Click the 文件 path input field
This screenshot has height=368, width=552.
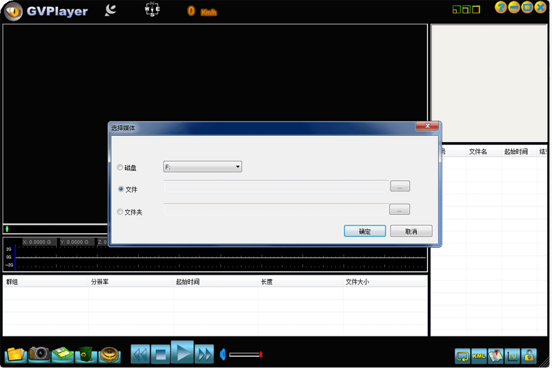tap(276, 186)
